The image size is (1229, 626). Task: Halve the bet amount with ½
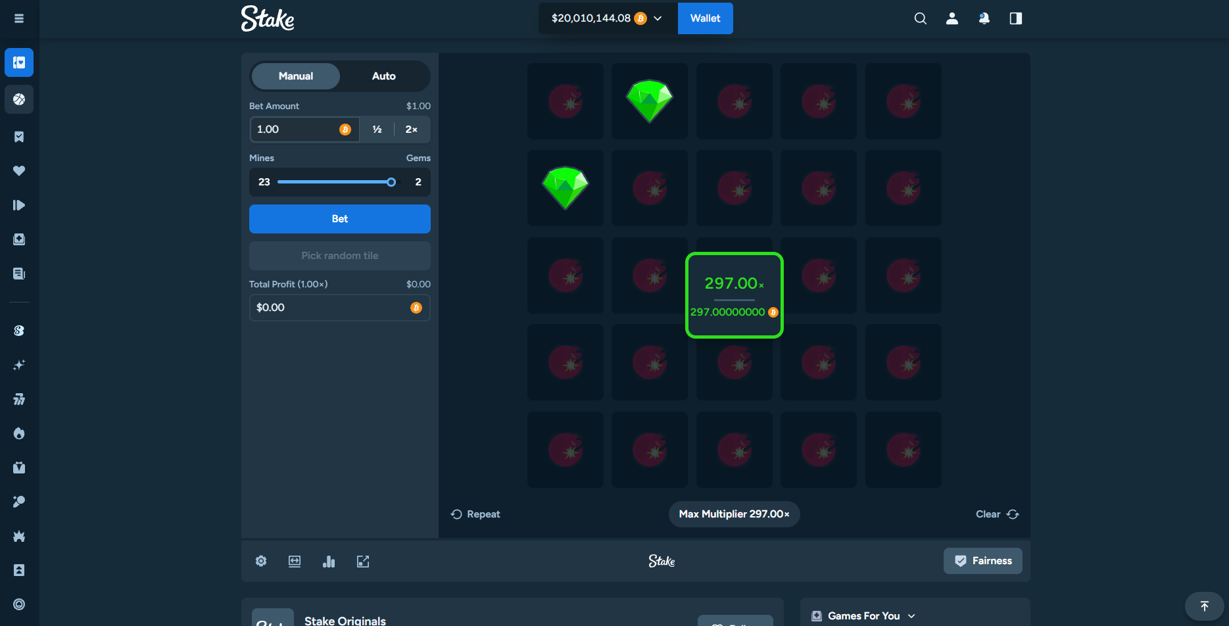[377, 130]
